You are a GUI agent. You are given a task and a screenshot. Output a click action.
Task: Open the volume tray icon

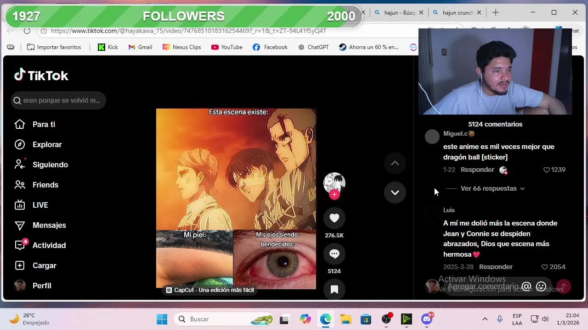(545, 319)
